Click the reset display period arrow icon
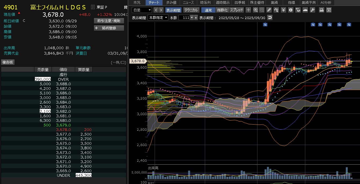360x184 pixels. [270, 18]
